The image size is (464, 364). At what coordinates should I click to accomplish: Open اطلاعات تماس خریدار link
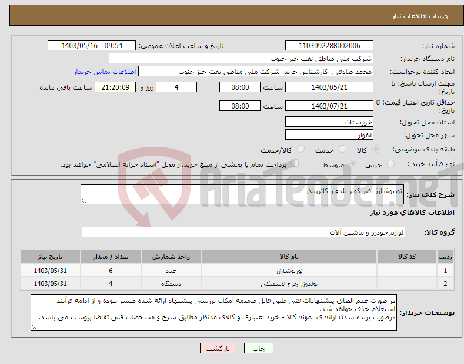[x=105, y=72]
